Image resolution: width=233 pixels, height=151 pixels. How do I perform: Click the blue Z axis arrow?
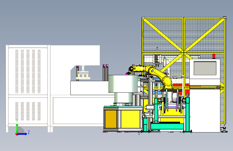click(23, 134)
